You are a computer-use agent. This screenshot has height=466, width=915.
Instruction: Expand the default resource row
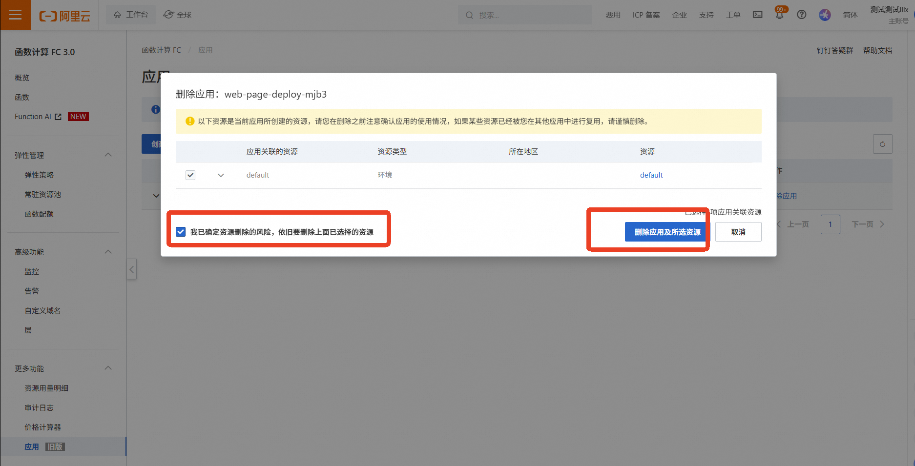click(221, 175)
